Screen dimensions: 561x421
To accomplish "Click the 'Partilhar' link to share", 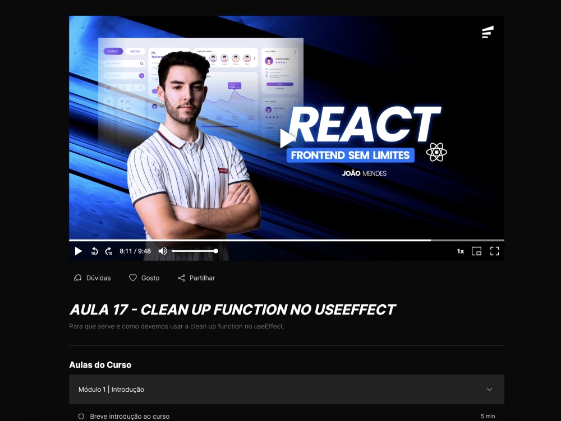I will pyautogui.click(x=202, y=277).
